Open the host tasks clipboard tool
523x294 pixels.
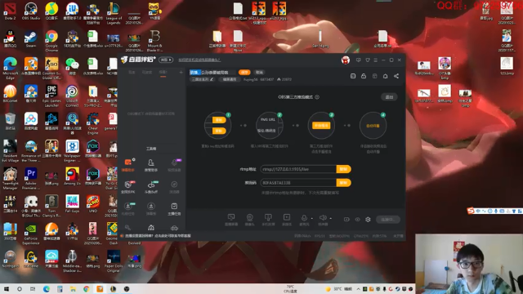[x=174, y=209]
